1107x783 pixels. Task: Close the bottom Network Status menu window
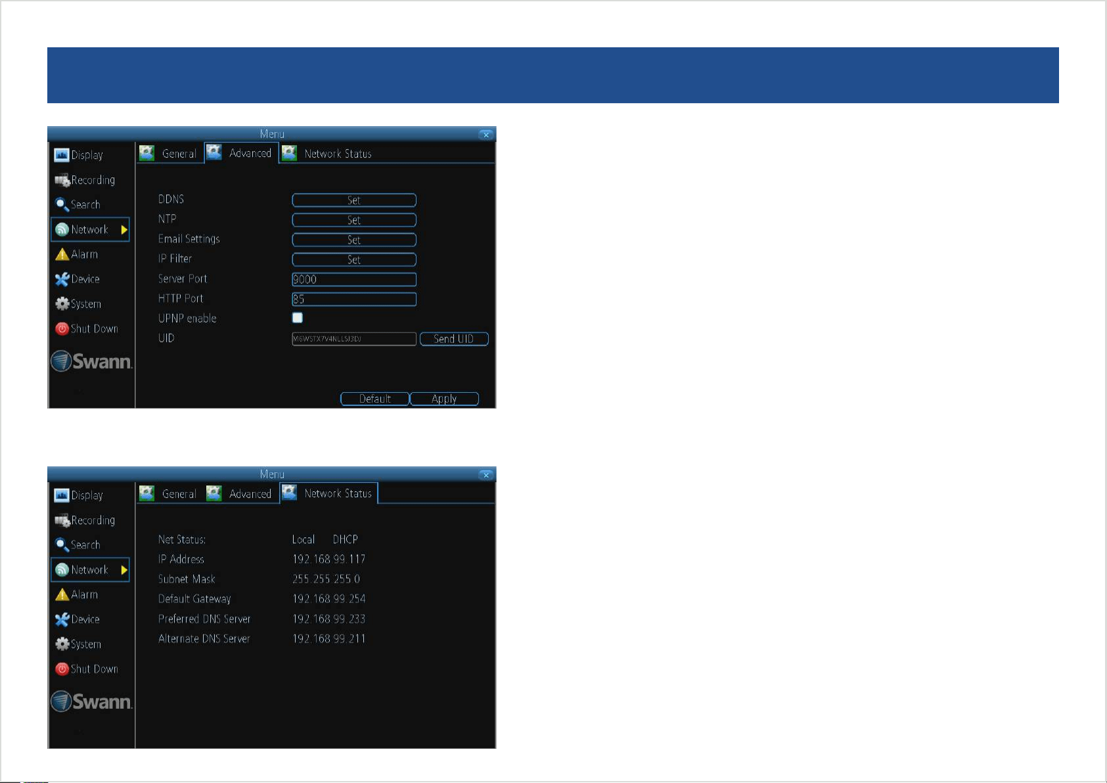(486, 475)
